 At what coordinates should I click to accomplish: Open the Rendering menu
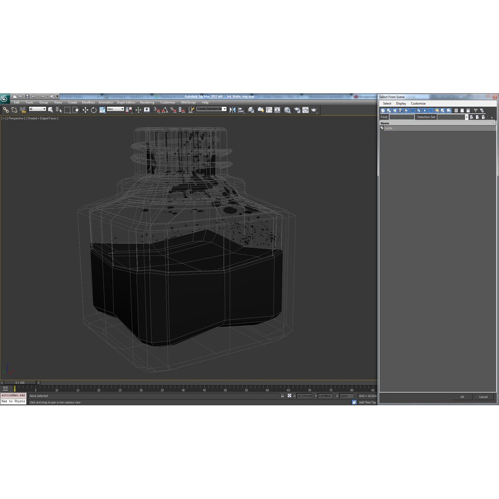tap(147, 103)
